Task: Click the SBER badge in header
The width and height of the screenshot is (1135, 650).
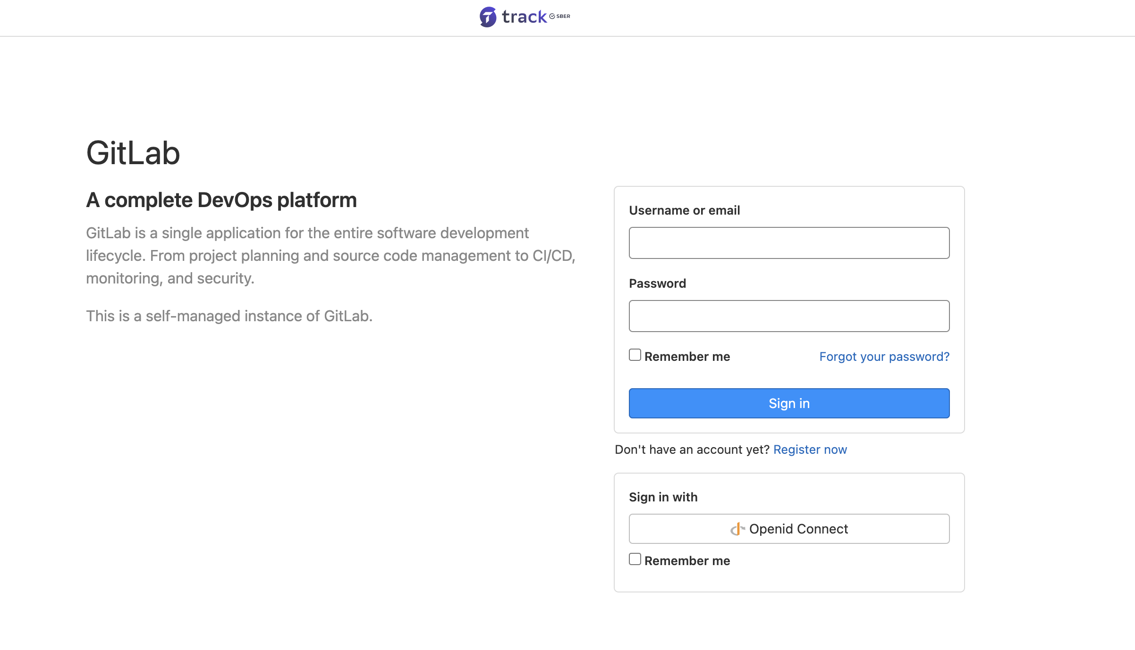Action: coord(560,16)
